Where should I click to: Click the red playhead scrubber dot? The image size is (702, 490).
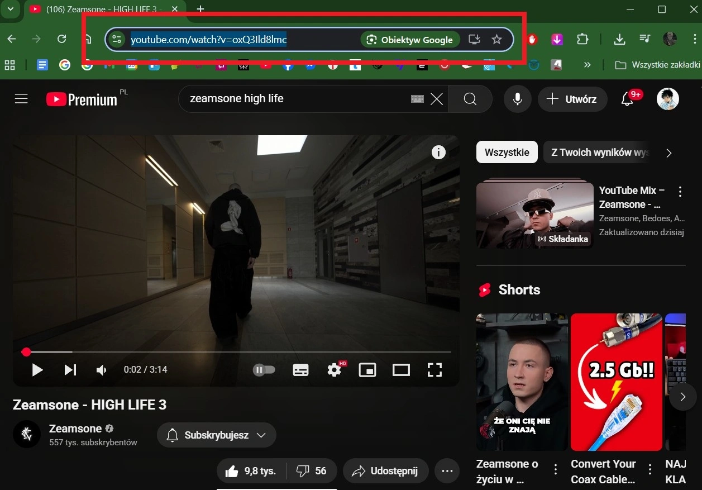[x=26, y=352]
